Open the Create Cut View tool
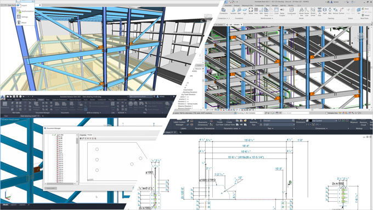 [219, 123]
